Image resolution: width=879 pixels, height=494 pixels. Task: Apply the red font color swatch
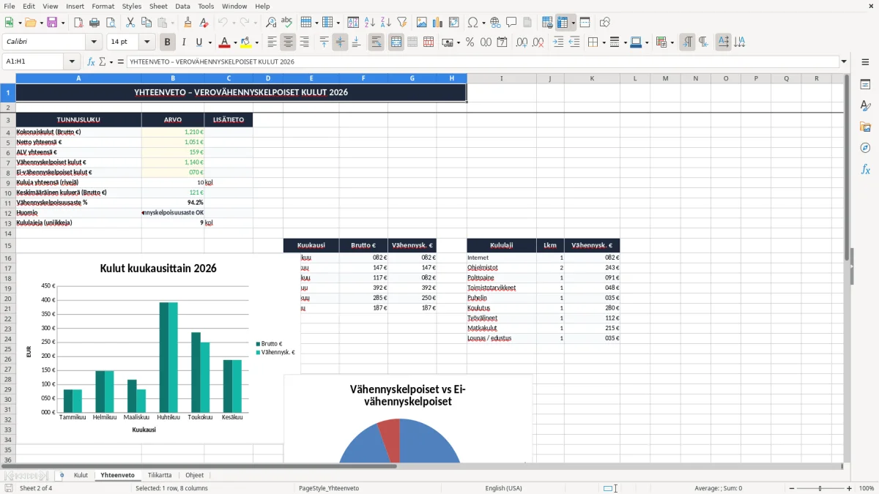pos(224,42)
